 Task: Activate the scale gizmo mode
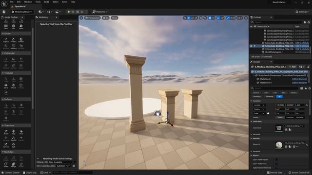196,18
